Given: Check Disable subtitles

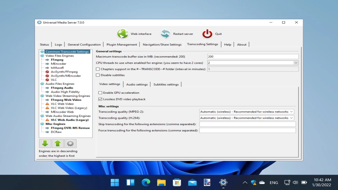Looking at the screenshot, I should click(x=98, y=75).
